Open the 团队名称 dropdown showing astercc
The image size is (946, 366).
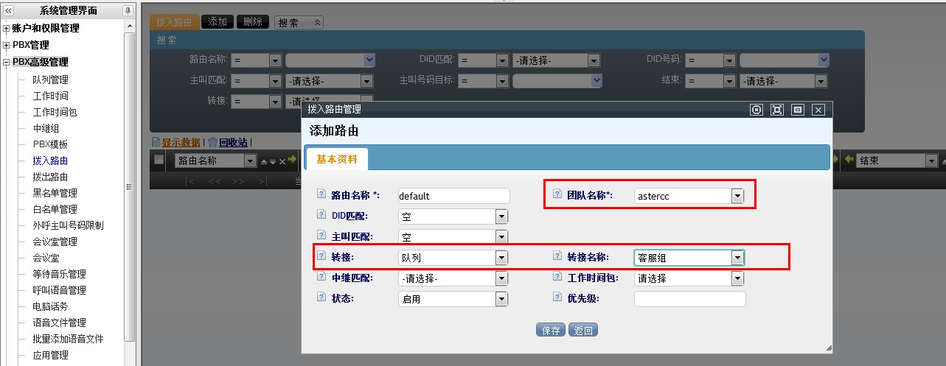pyautogui.click(x=737, y=196)
